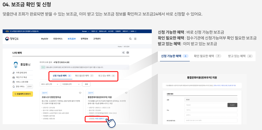The width and height of the screenshot is (262, 130).
Task: Click the government eG emblem in top bar
Action: pyautogui.click(x=7, y=31)
